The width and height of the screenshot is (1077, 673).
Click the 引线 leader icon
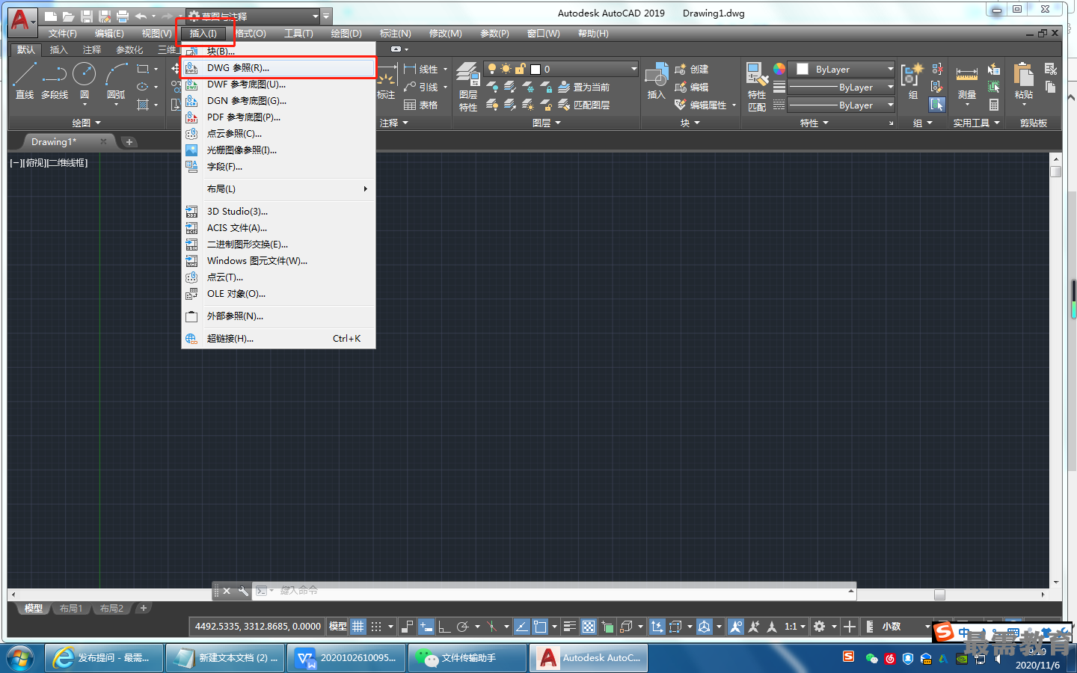pyautogui.click(x=410, y=87)
